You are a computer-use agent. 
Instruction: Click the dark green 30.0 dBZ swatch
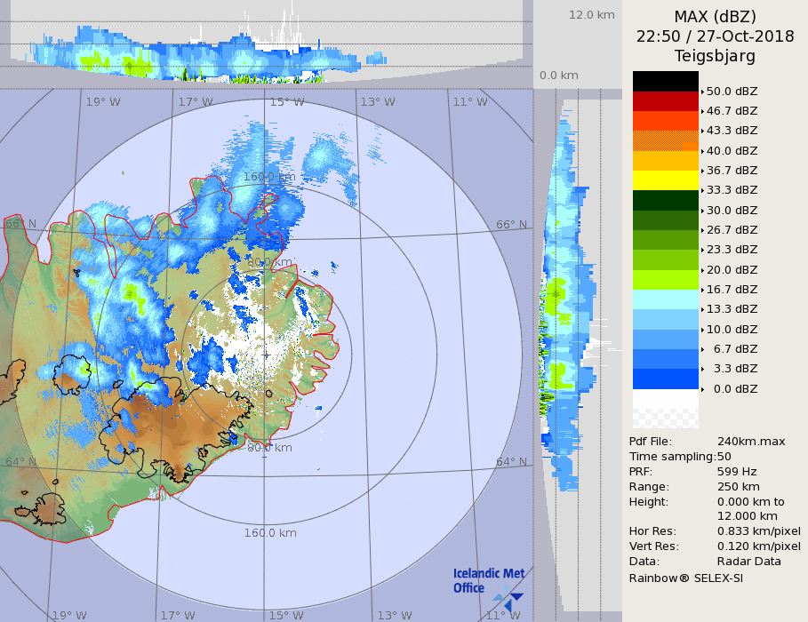(665, 200)
